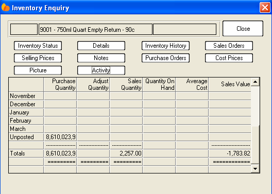
Task: Click the scrollbar down arrow
Action: point(255,169)
